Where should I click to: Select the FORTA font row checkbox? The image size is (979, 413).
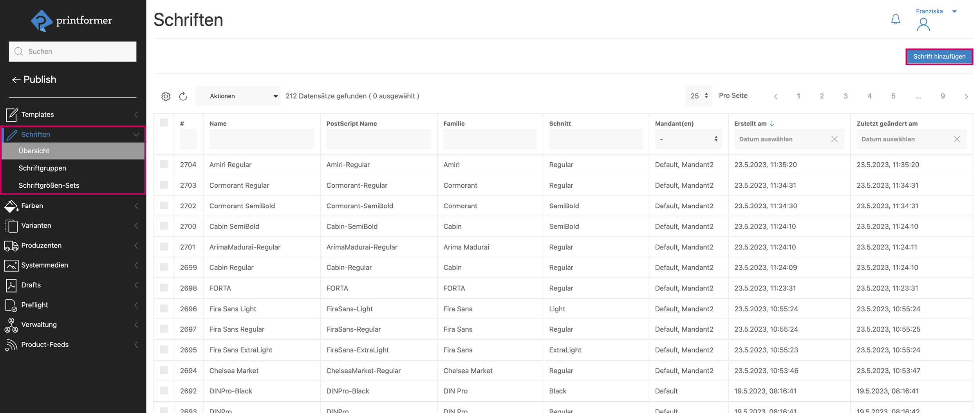pyautogui.click(x=164, y=288)
